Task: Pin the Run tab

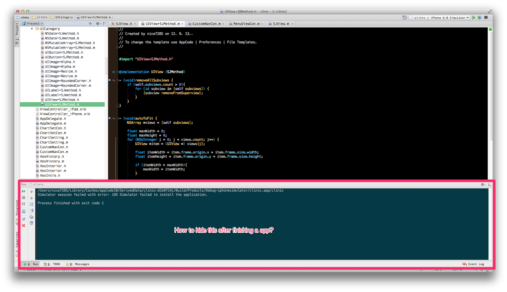Action: point(24,219)
